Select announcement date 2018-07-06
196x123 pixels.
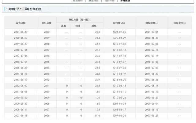click(21, 50)
